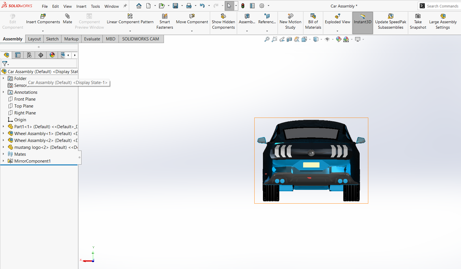The width and height of the screenshot is (461, 269).
Task: Toggle Hide/Show Items eye icon
Action: pos(327,39)
